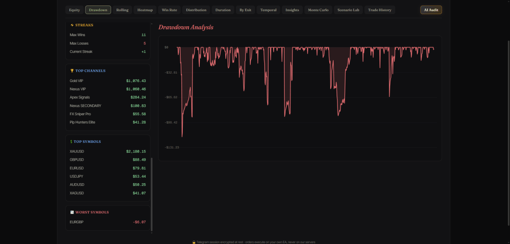Image resolution: width=510 pixels, height=244 pixels.
Task: Select the Apex Signals channel row
Action: [108, 97]
